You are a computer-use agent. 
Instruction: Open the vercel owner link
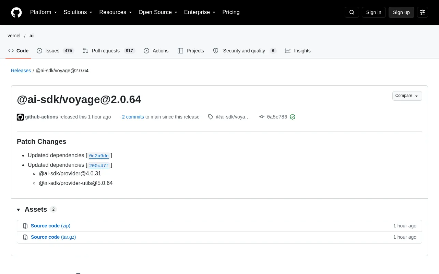click(x=14, y=36)
